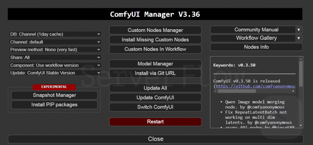This screenshot has height=145, width=313.
Task: Open the Component: Use workflow version dropdown
Action: coord(55,65)
